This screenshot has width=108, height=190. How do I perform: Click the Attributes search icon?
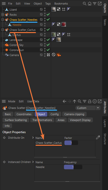[x=80, y=101]
